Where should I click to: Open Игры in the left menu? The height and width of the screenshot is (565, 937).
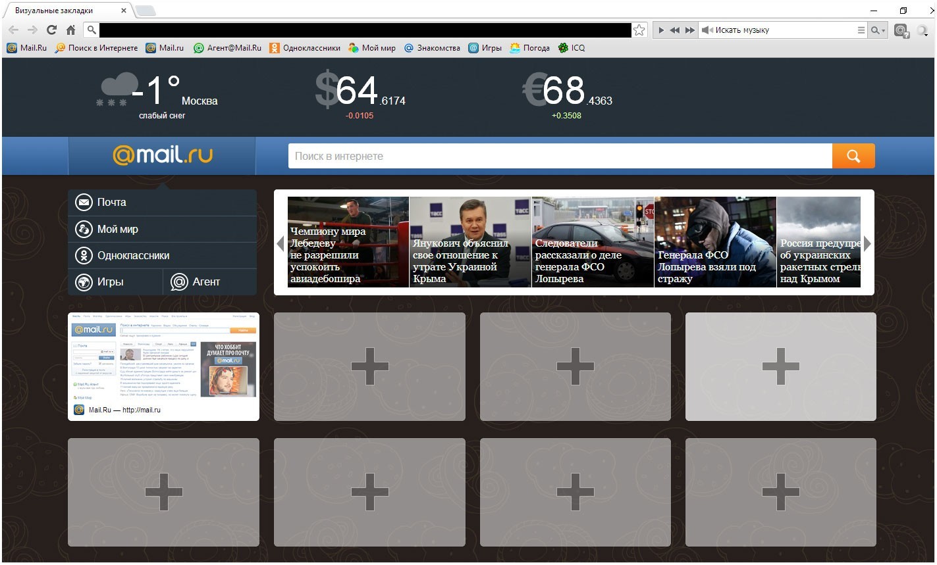click(x=115, y=282)
